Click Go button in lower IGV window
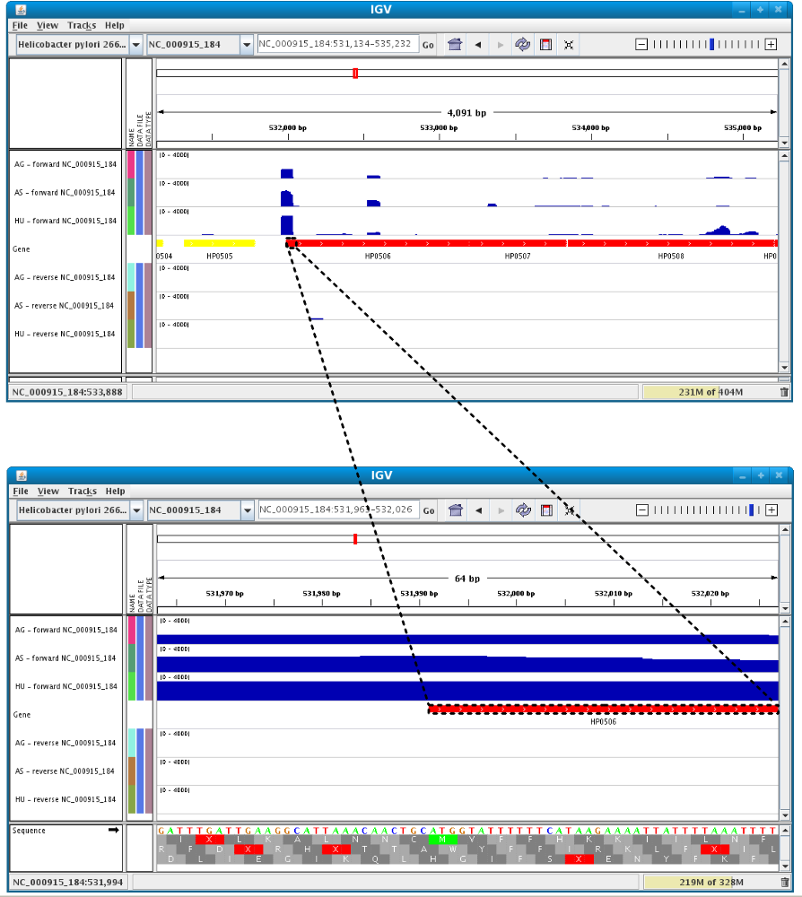The height and width of the screenshot is (897, 802). pyautogui.click(x=429, y=510)
